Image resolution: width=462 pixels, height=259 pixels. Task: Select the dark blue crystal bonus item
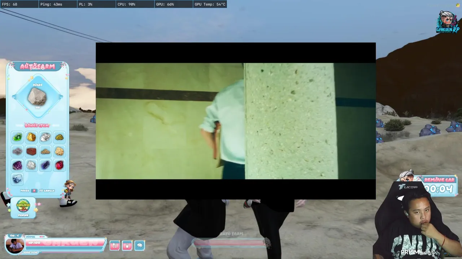(45, 165)
